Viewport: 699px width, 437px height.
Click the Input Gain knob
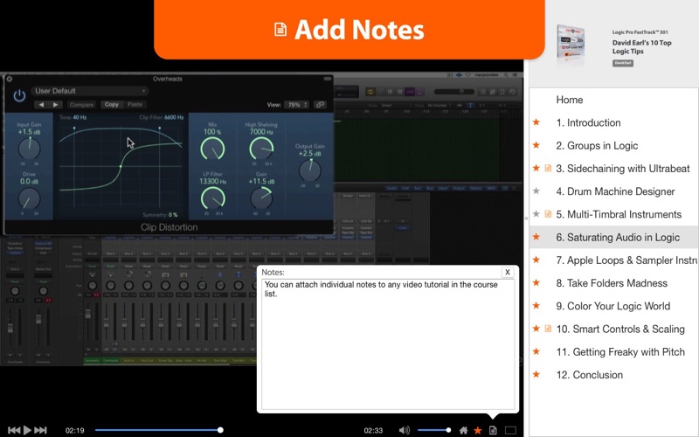[x=29, y=149]
